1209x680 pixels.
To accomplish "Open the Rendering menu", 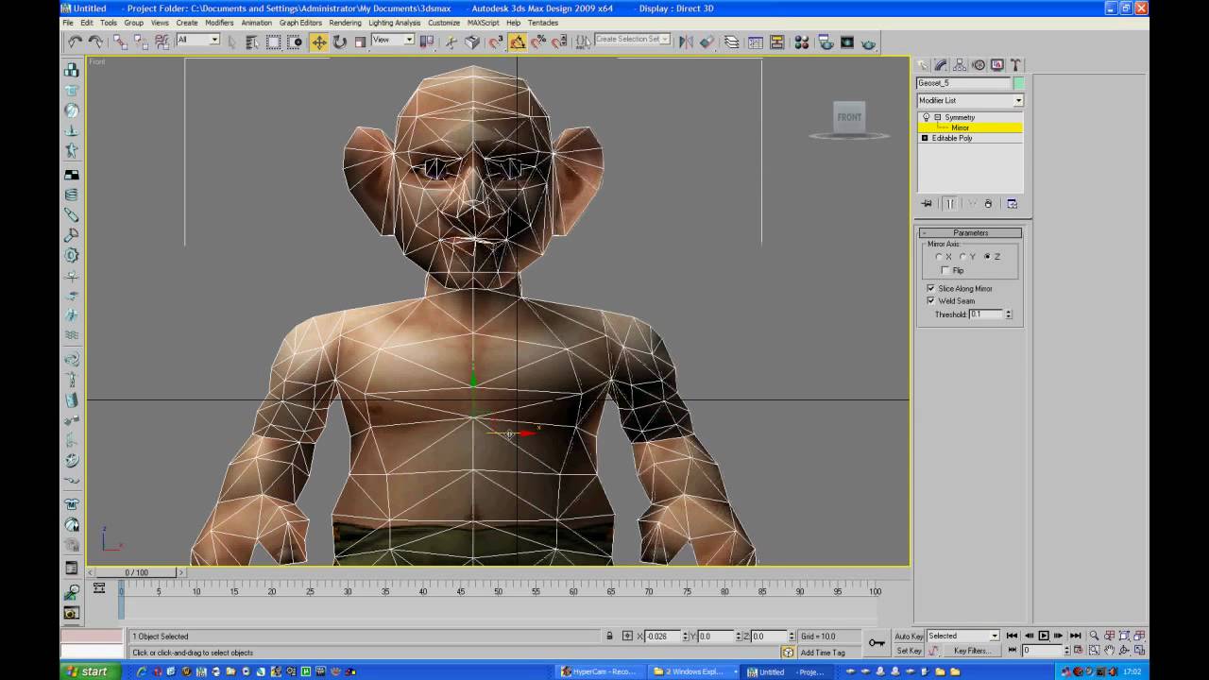I will point(345,23).
